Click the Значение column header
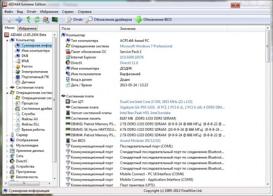273x196 pixels. tap(172, 29)
